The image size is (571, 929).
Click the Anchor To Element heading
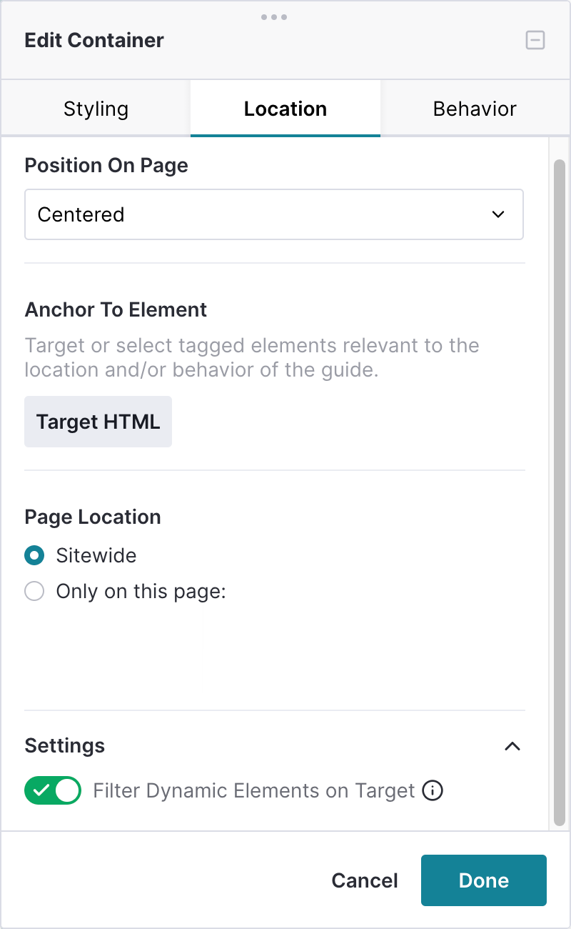[116, 310]
